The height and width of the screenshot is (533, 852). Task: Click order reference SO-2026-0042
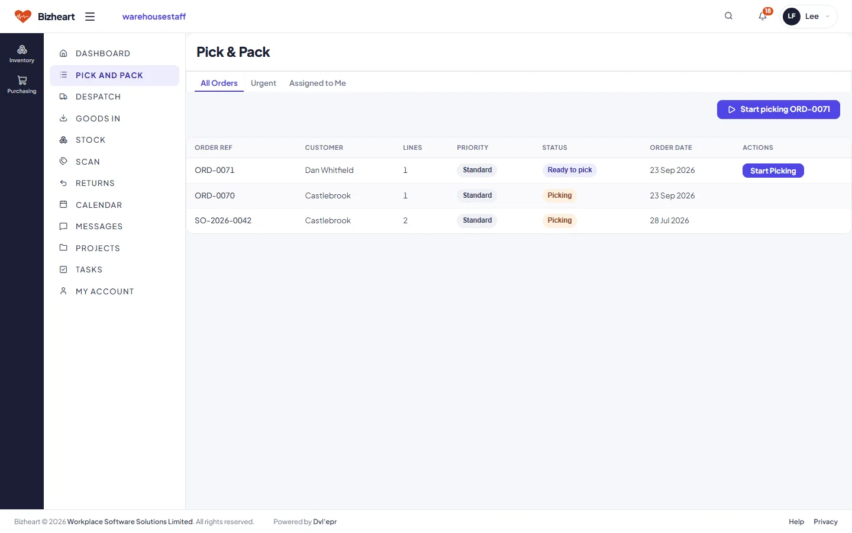tap(223, 220)
